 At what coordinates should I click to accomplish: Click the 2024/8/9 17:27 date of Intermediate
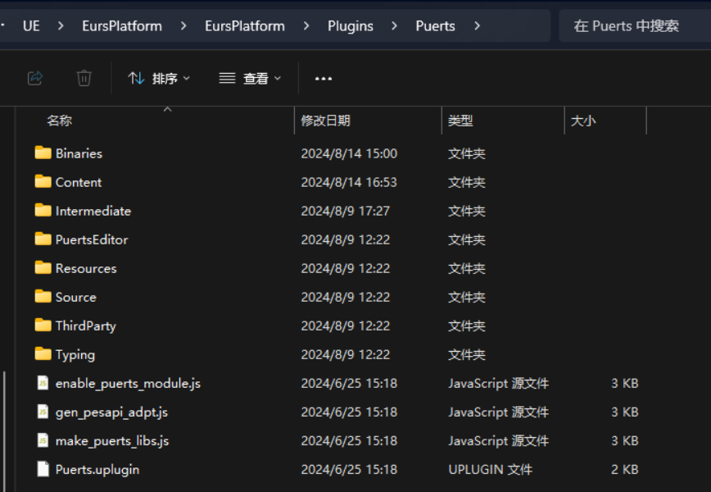coord(345,211)
